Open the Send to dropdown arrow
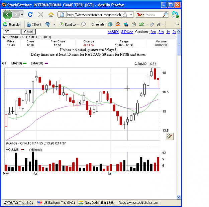 (78, 24)
